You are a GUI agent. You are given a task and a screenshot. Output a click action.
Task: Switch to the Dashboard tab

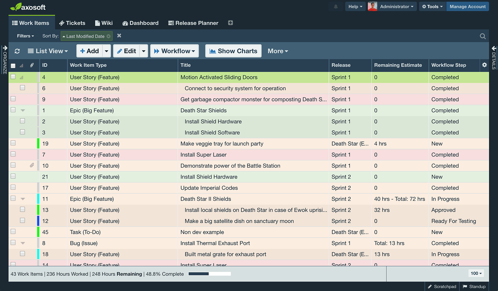point(140,23)
